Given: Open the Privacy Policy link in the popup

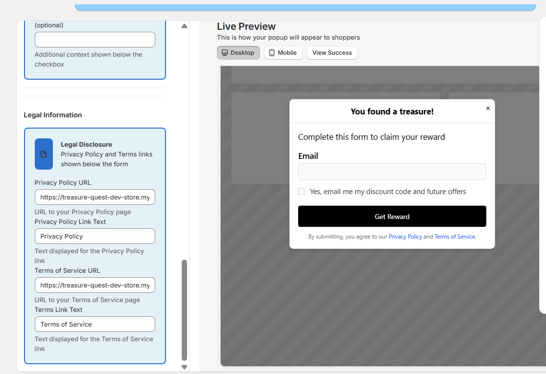Looking at the screenshot, I should [405, 236].
